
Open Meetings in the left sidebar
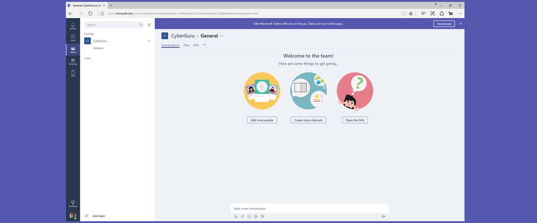coord(73,62)
